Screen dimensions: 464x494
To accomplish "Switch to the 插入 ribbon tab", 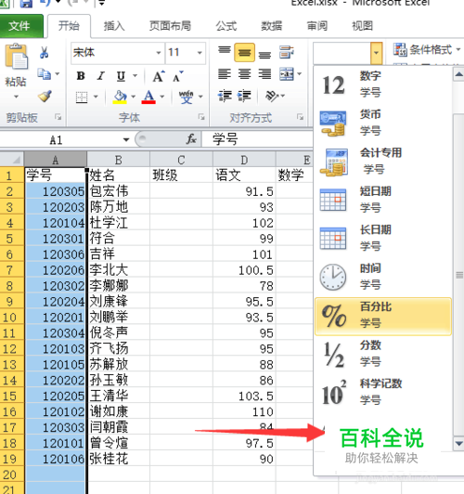I will (114, 26).
